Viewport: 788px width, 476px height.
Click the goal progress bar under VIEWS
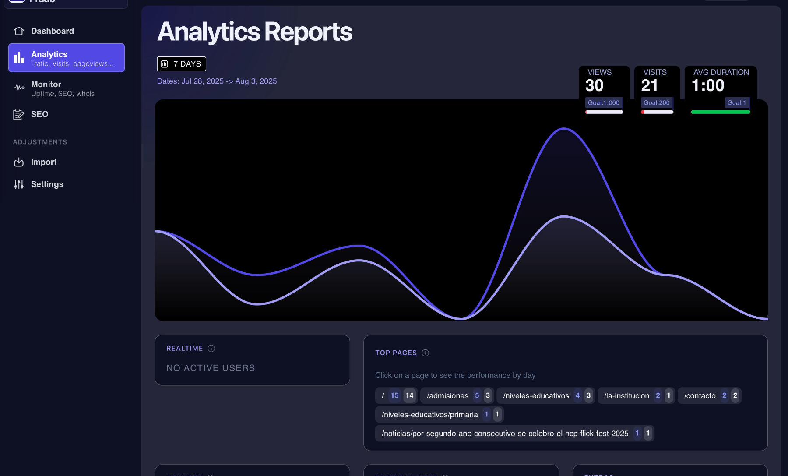[x=604, y=112]
